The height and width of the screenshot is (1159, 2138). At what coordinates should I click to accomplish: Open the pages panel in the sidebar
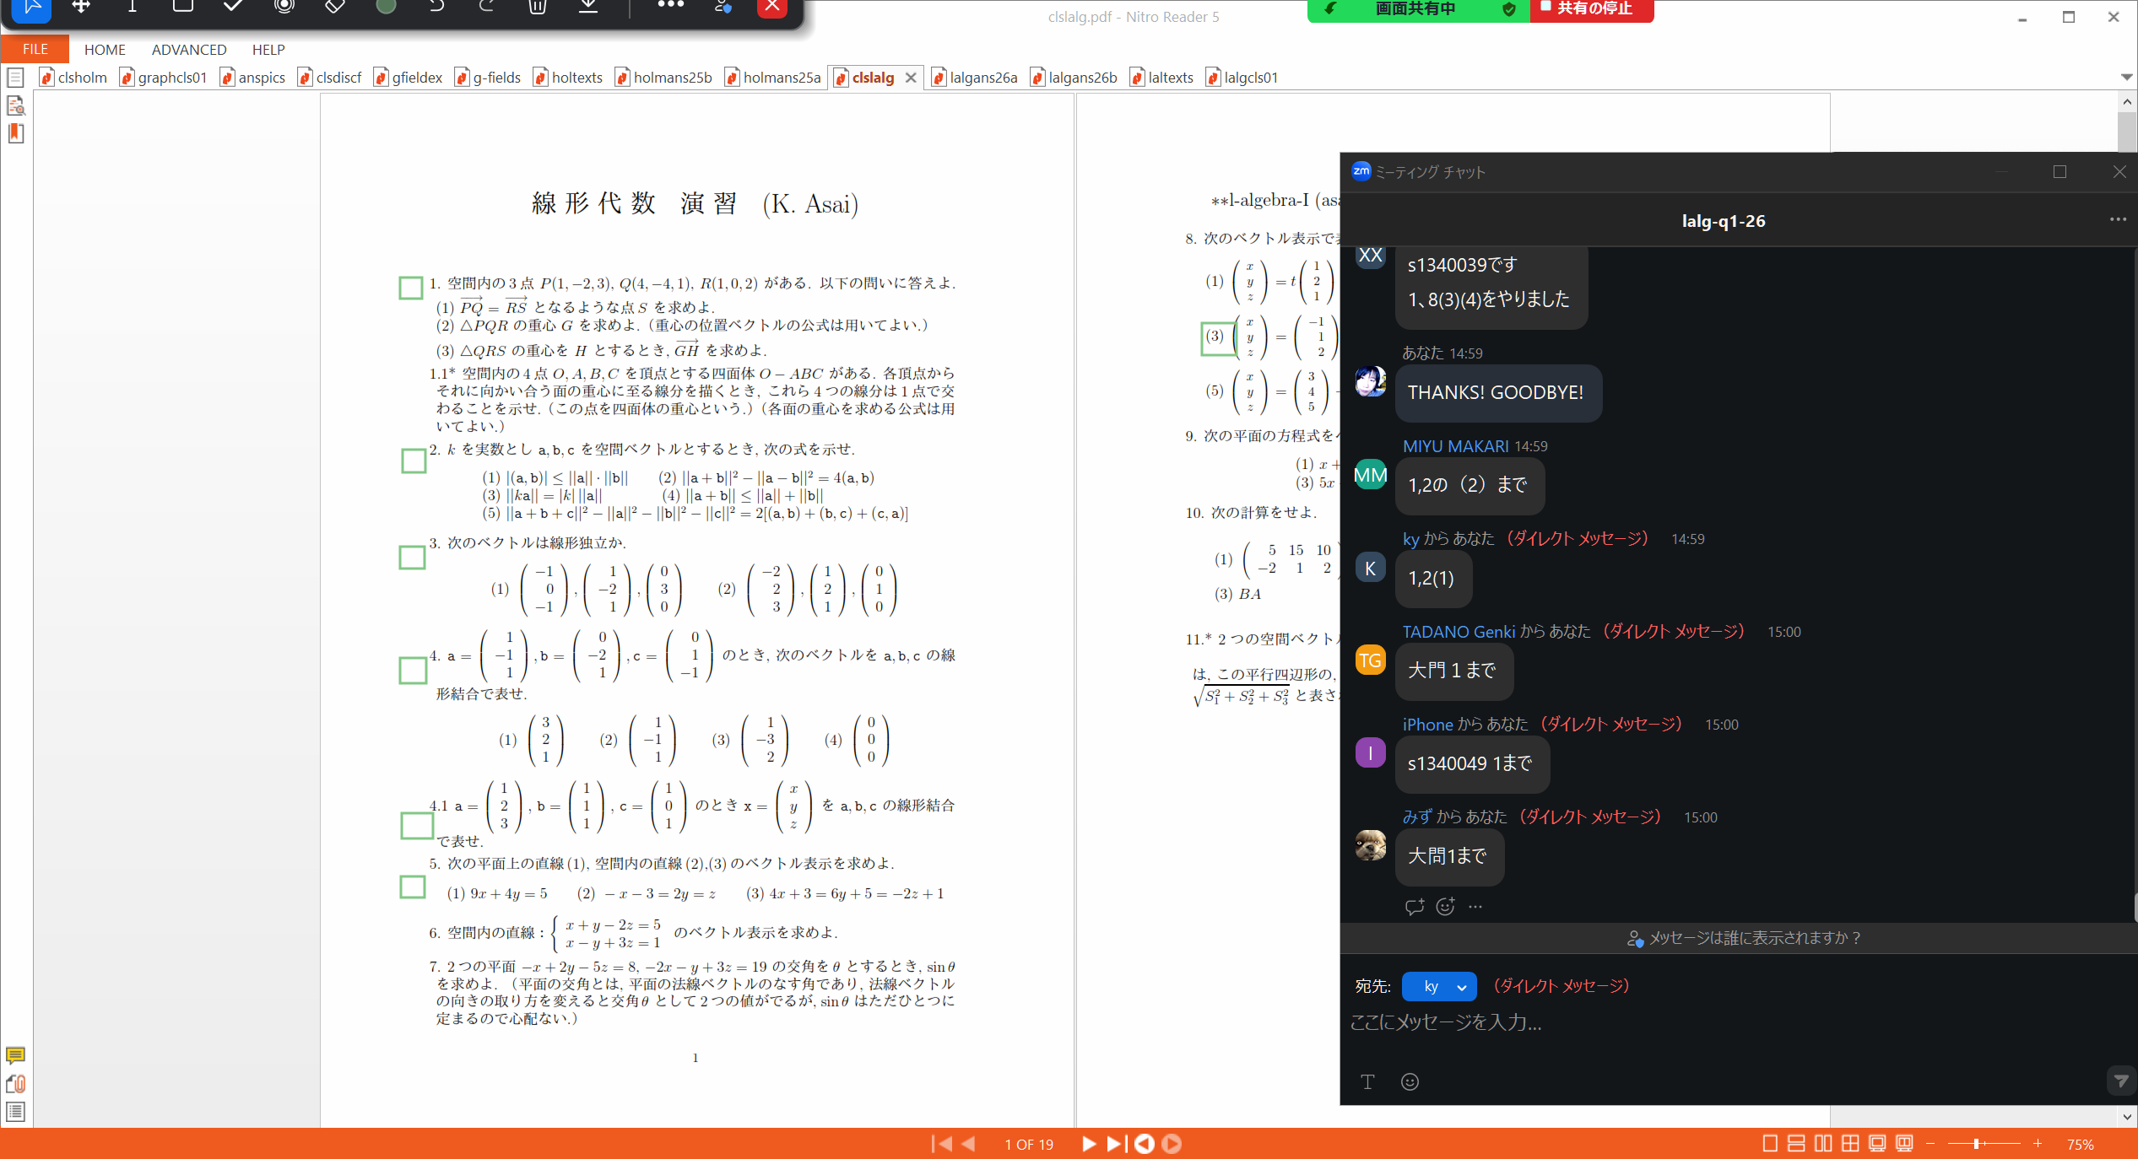point(15,78)
